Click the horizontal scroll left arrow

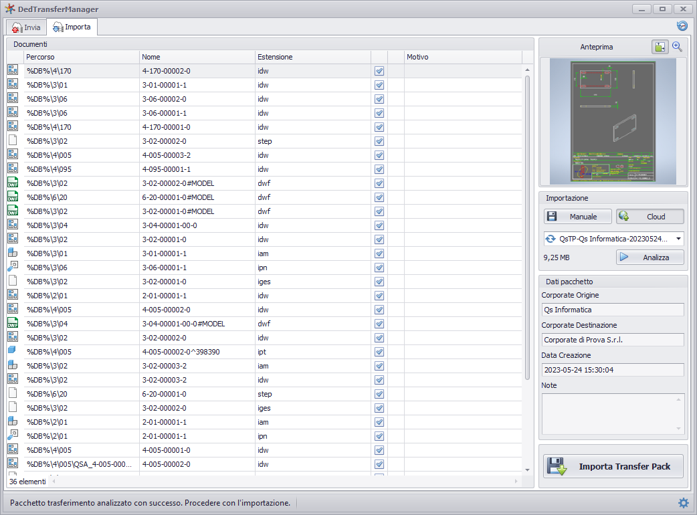tap(54, 481)
